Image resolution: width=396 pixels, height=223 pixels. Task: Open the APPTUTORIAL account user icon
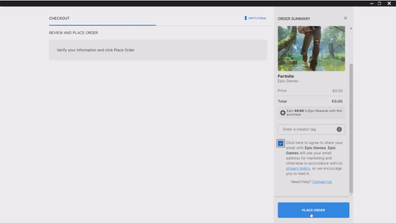pos(246,18)
